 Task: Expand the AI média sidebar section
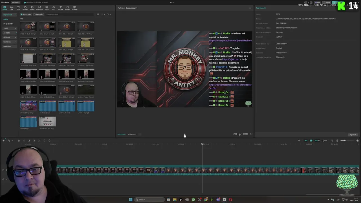[x=10, y=33]
